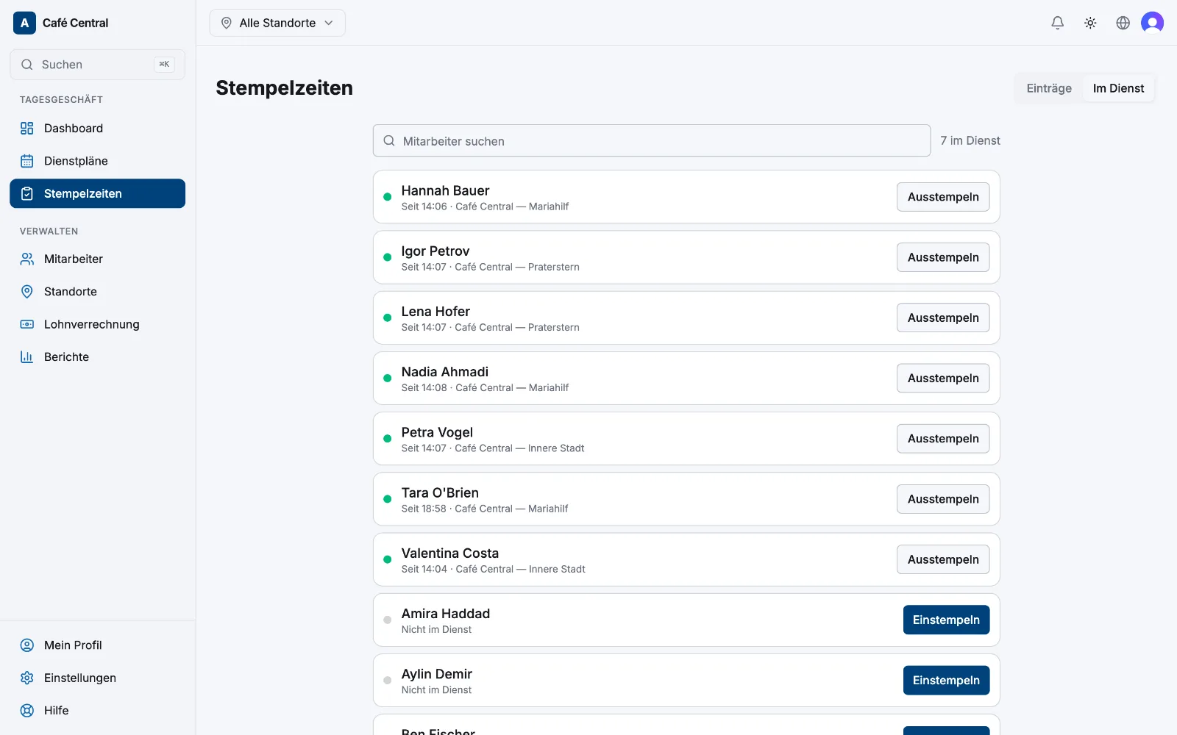Click the Stempelzeiten page heading

(x=284, y=88)
